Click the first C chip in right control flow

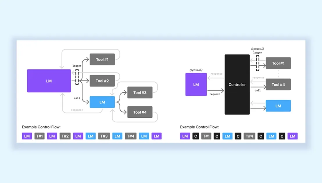click(x=196, y=136)
